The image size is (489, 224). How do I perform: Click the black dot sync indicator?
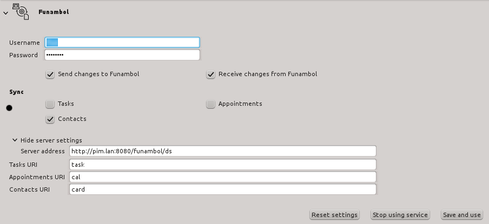tap(9, 108)
